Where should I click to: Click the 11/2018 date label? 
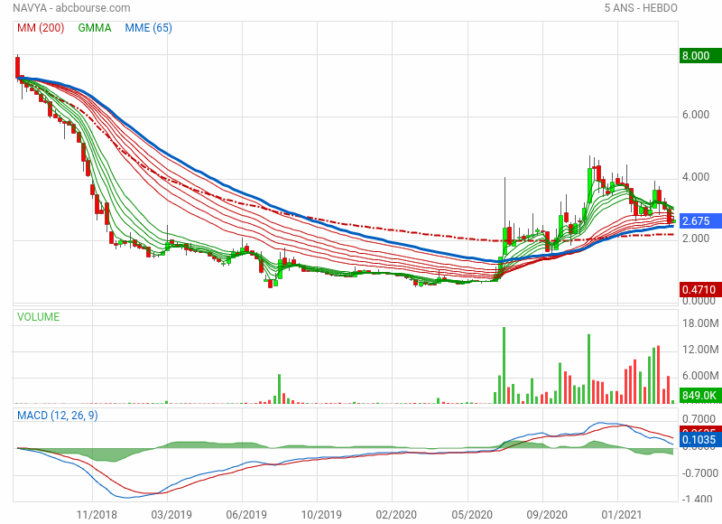click(97, 514)
